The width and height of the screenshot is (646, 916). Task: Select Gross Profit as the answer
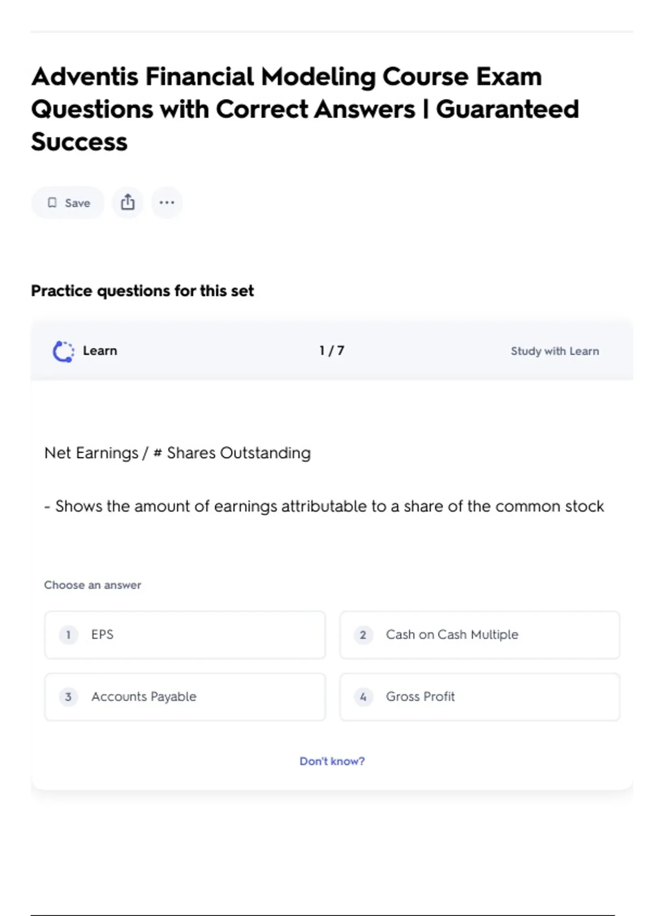(x=479, y=697)
